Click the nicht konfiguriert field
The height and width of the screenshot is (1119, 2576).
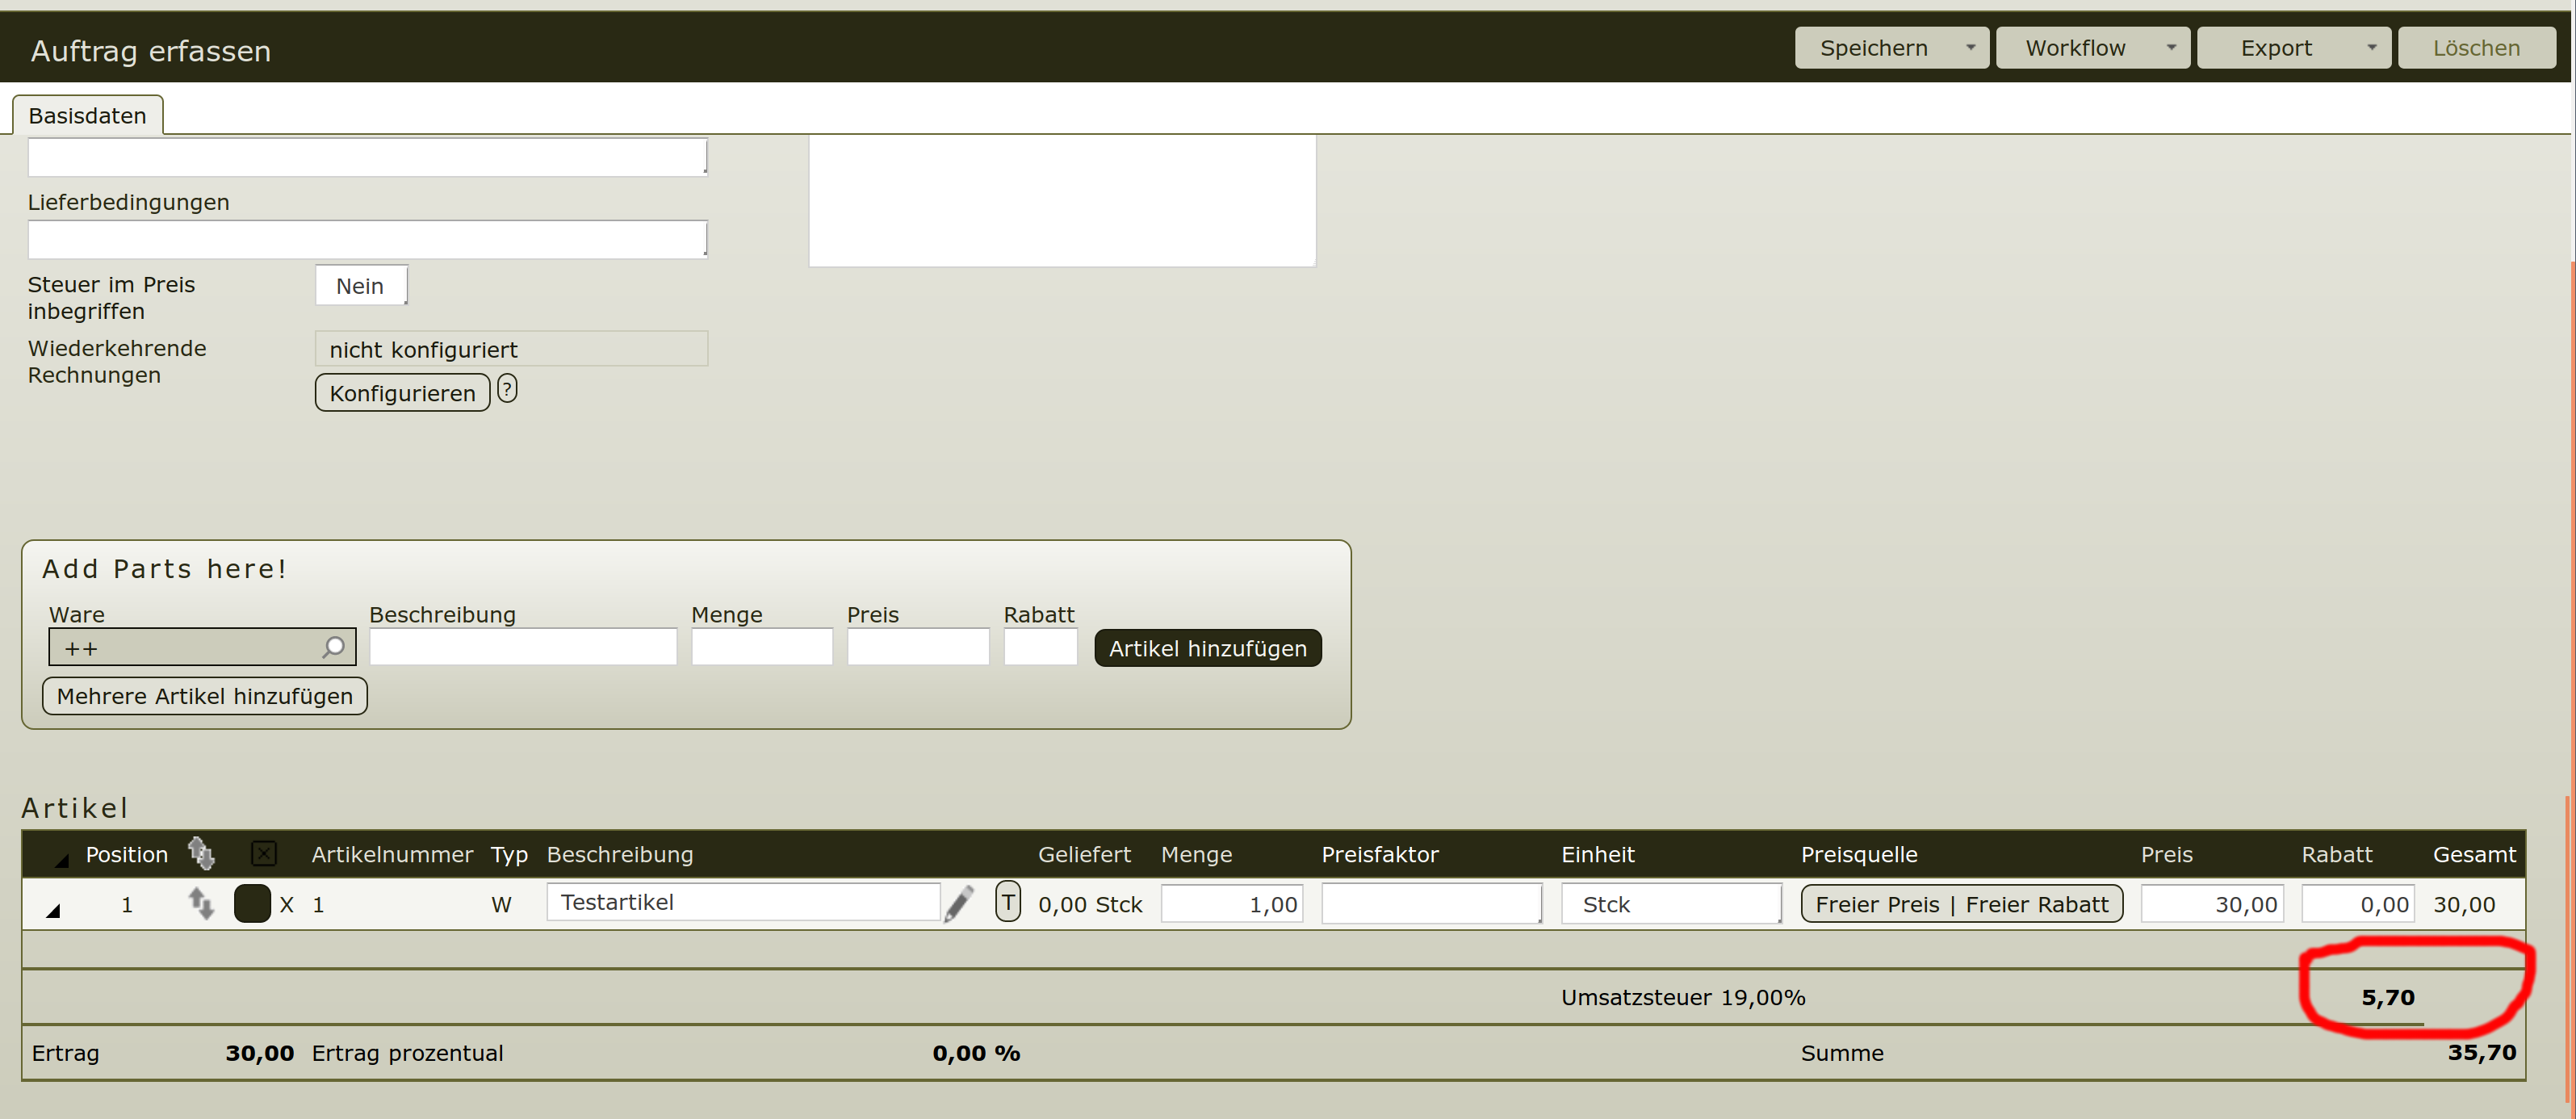coord(511,349)
